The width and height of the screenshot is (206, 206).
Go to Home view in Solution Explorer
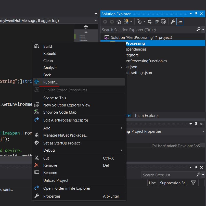click(119, 22)
